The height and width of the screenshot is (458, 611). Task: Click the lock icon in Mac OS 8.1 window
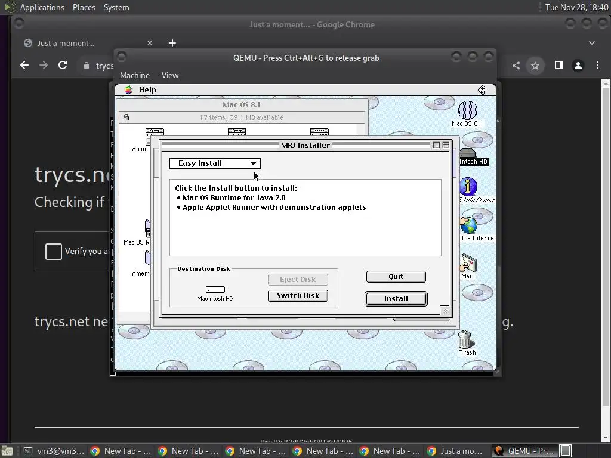(x=126, y=117)
